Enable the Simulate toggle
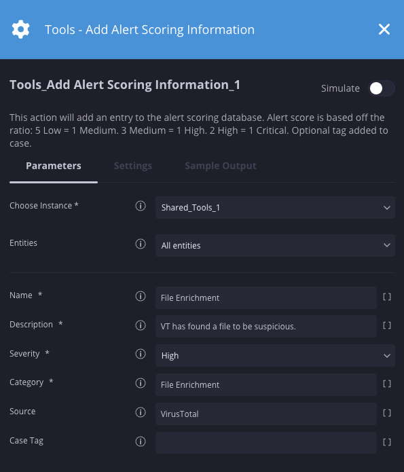Screen dimensions: 404x472 pos(382,88)
